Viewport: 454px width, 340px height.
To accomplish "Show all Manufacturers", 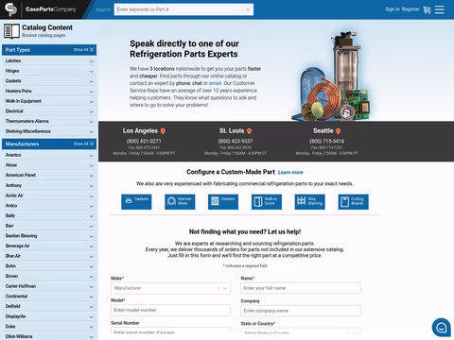I will pos(83,144).
